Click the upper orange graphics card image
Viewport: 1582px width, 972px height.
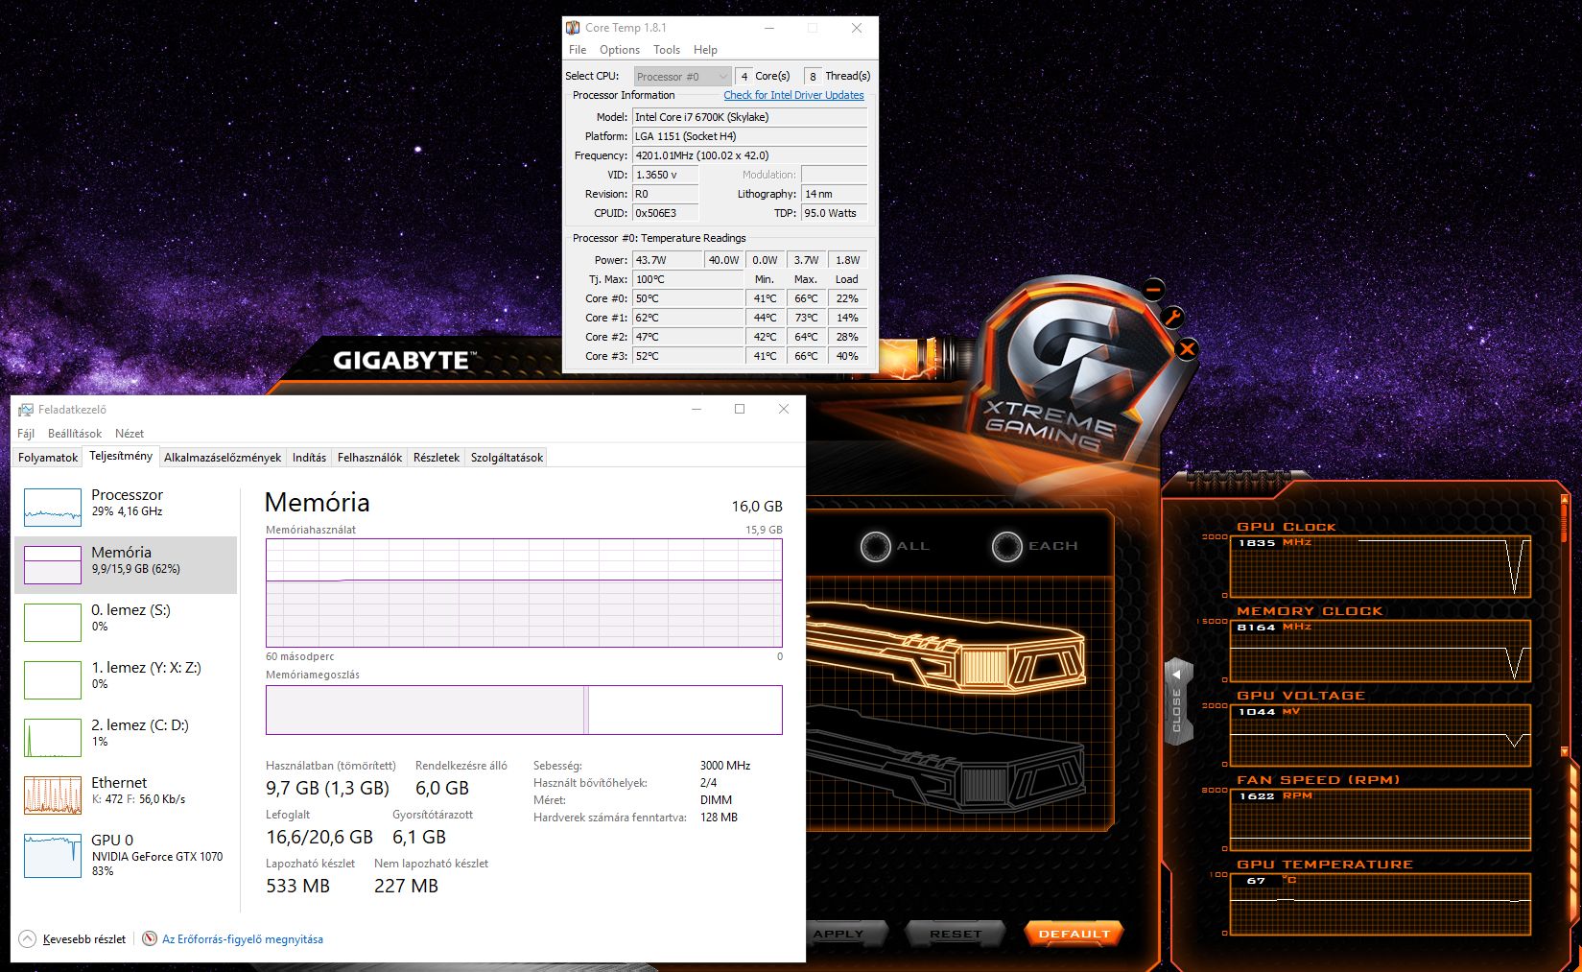pyautogui.click(x=948, y=651)
